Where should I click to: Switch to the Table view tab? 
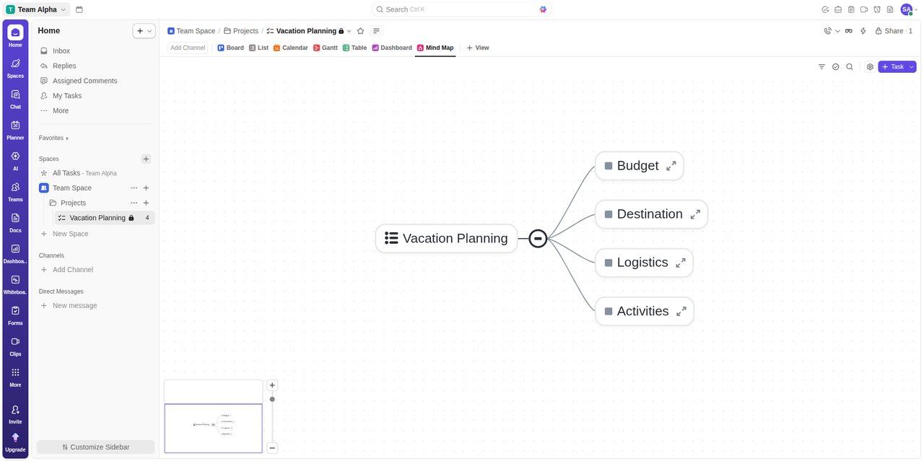(x=354, y=48)
